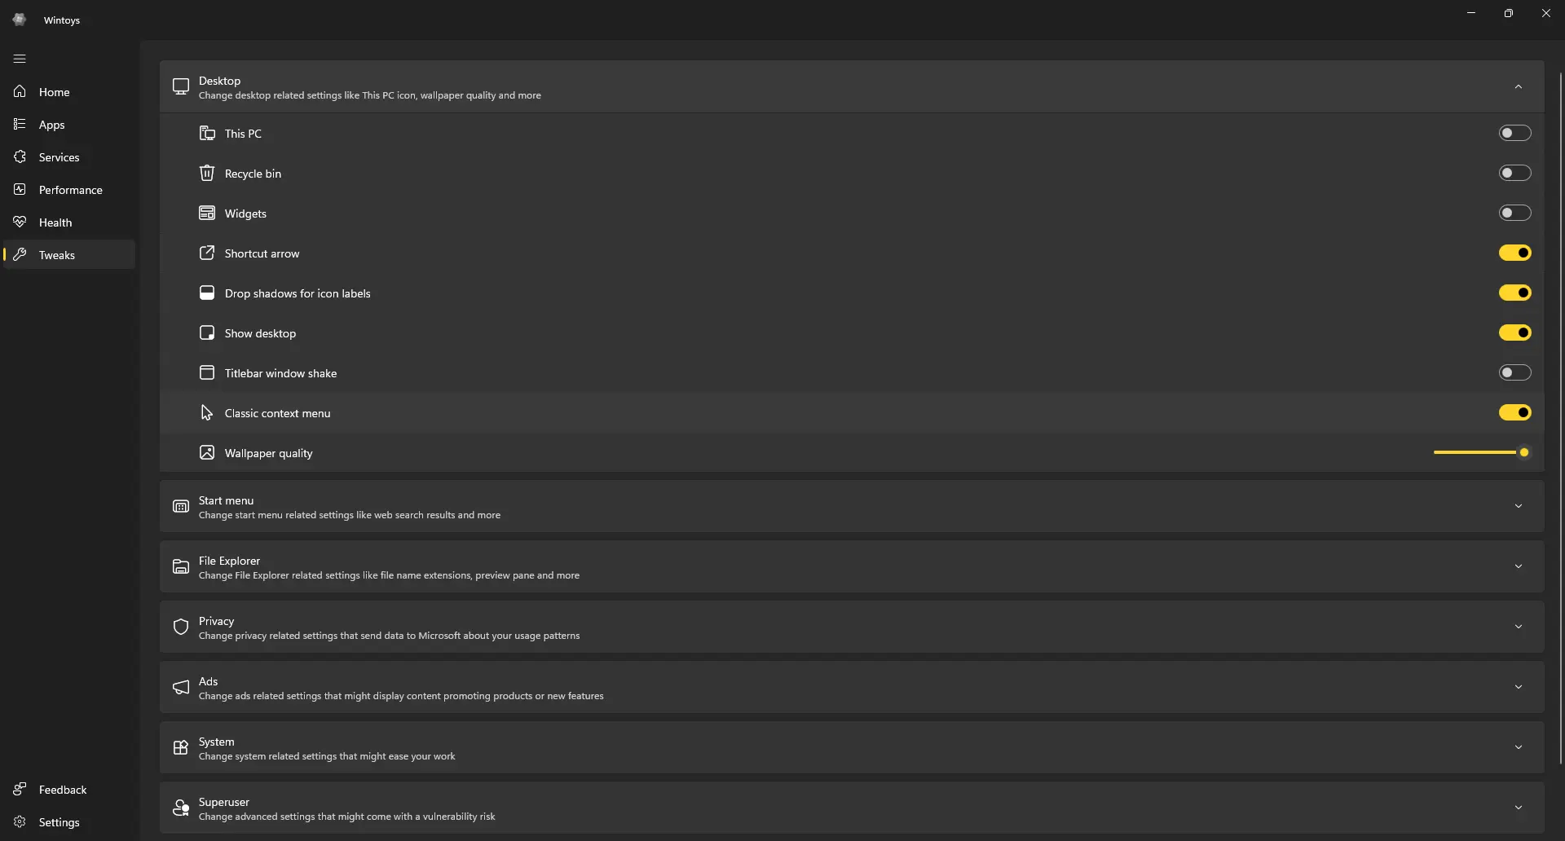The height and width of the screenshot is (841, 1565).
Task: Expand the System section chevron
Action: coord(1518,747)
